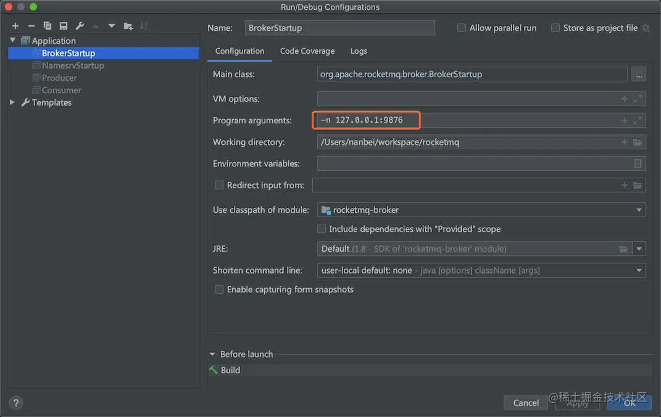
Task: Click into the Main class field
Action: 472,74
